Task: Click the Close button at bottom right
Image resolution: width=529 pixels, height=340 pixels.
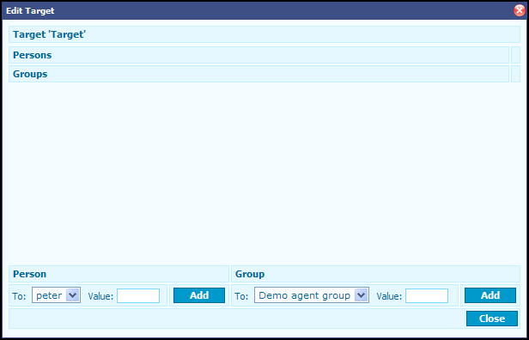Action: (x=492, y=319)
